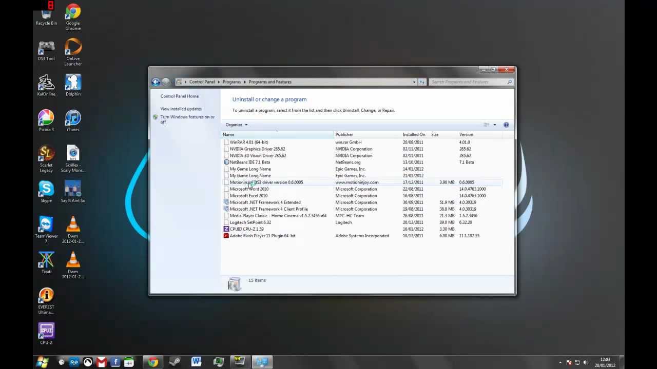Image resolution: width=657 pixels, height=369 pixels.
Task: Select the iTunes desktop icon
Action: pyautogui.click(x=73, y=121)
